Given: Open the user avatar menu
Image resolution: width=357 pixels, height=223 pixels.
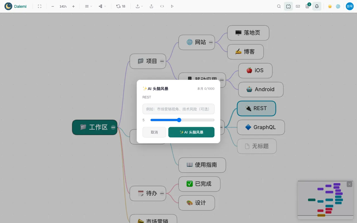Looking at the screenshot, I should [350, 6].
